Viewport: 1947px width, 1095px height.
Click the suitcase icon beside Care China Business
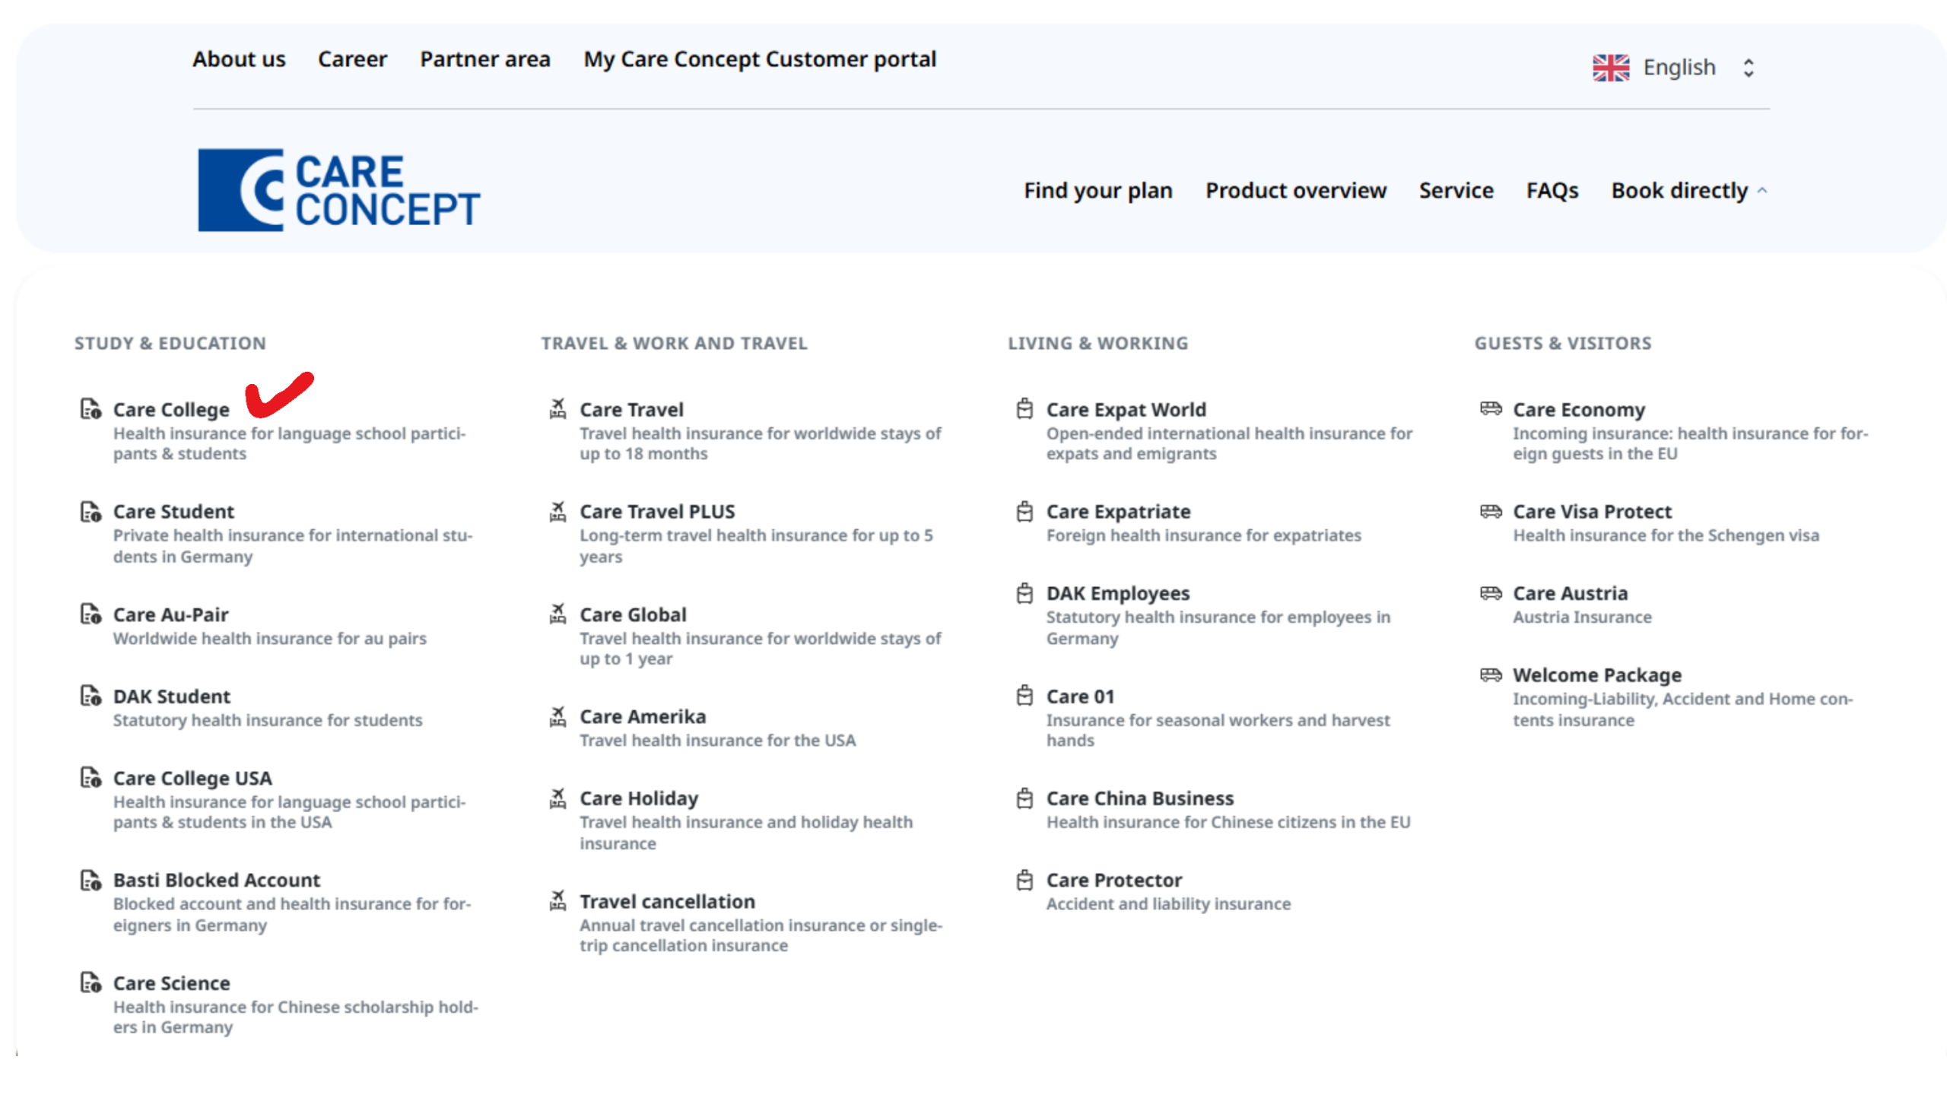point(1024,798)
